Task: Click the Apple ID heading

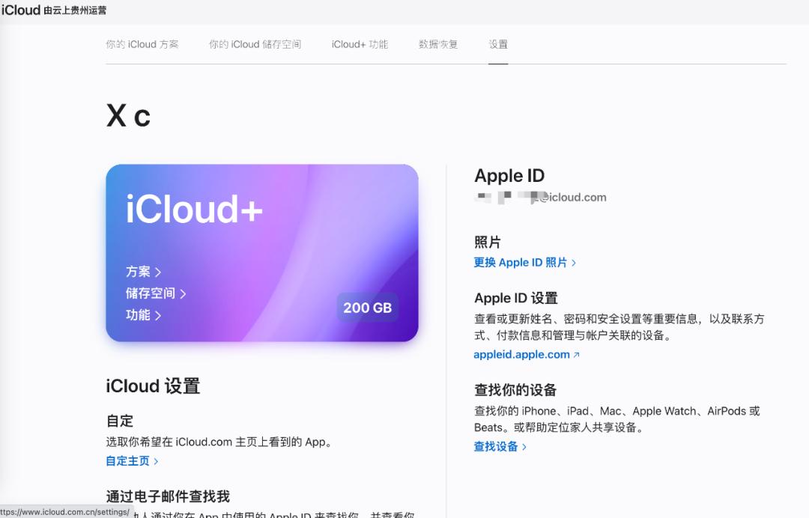Action: 509,176
